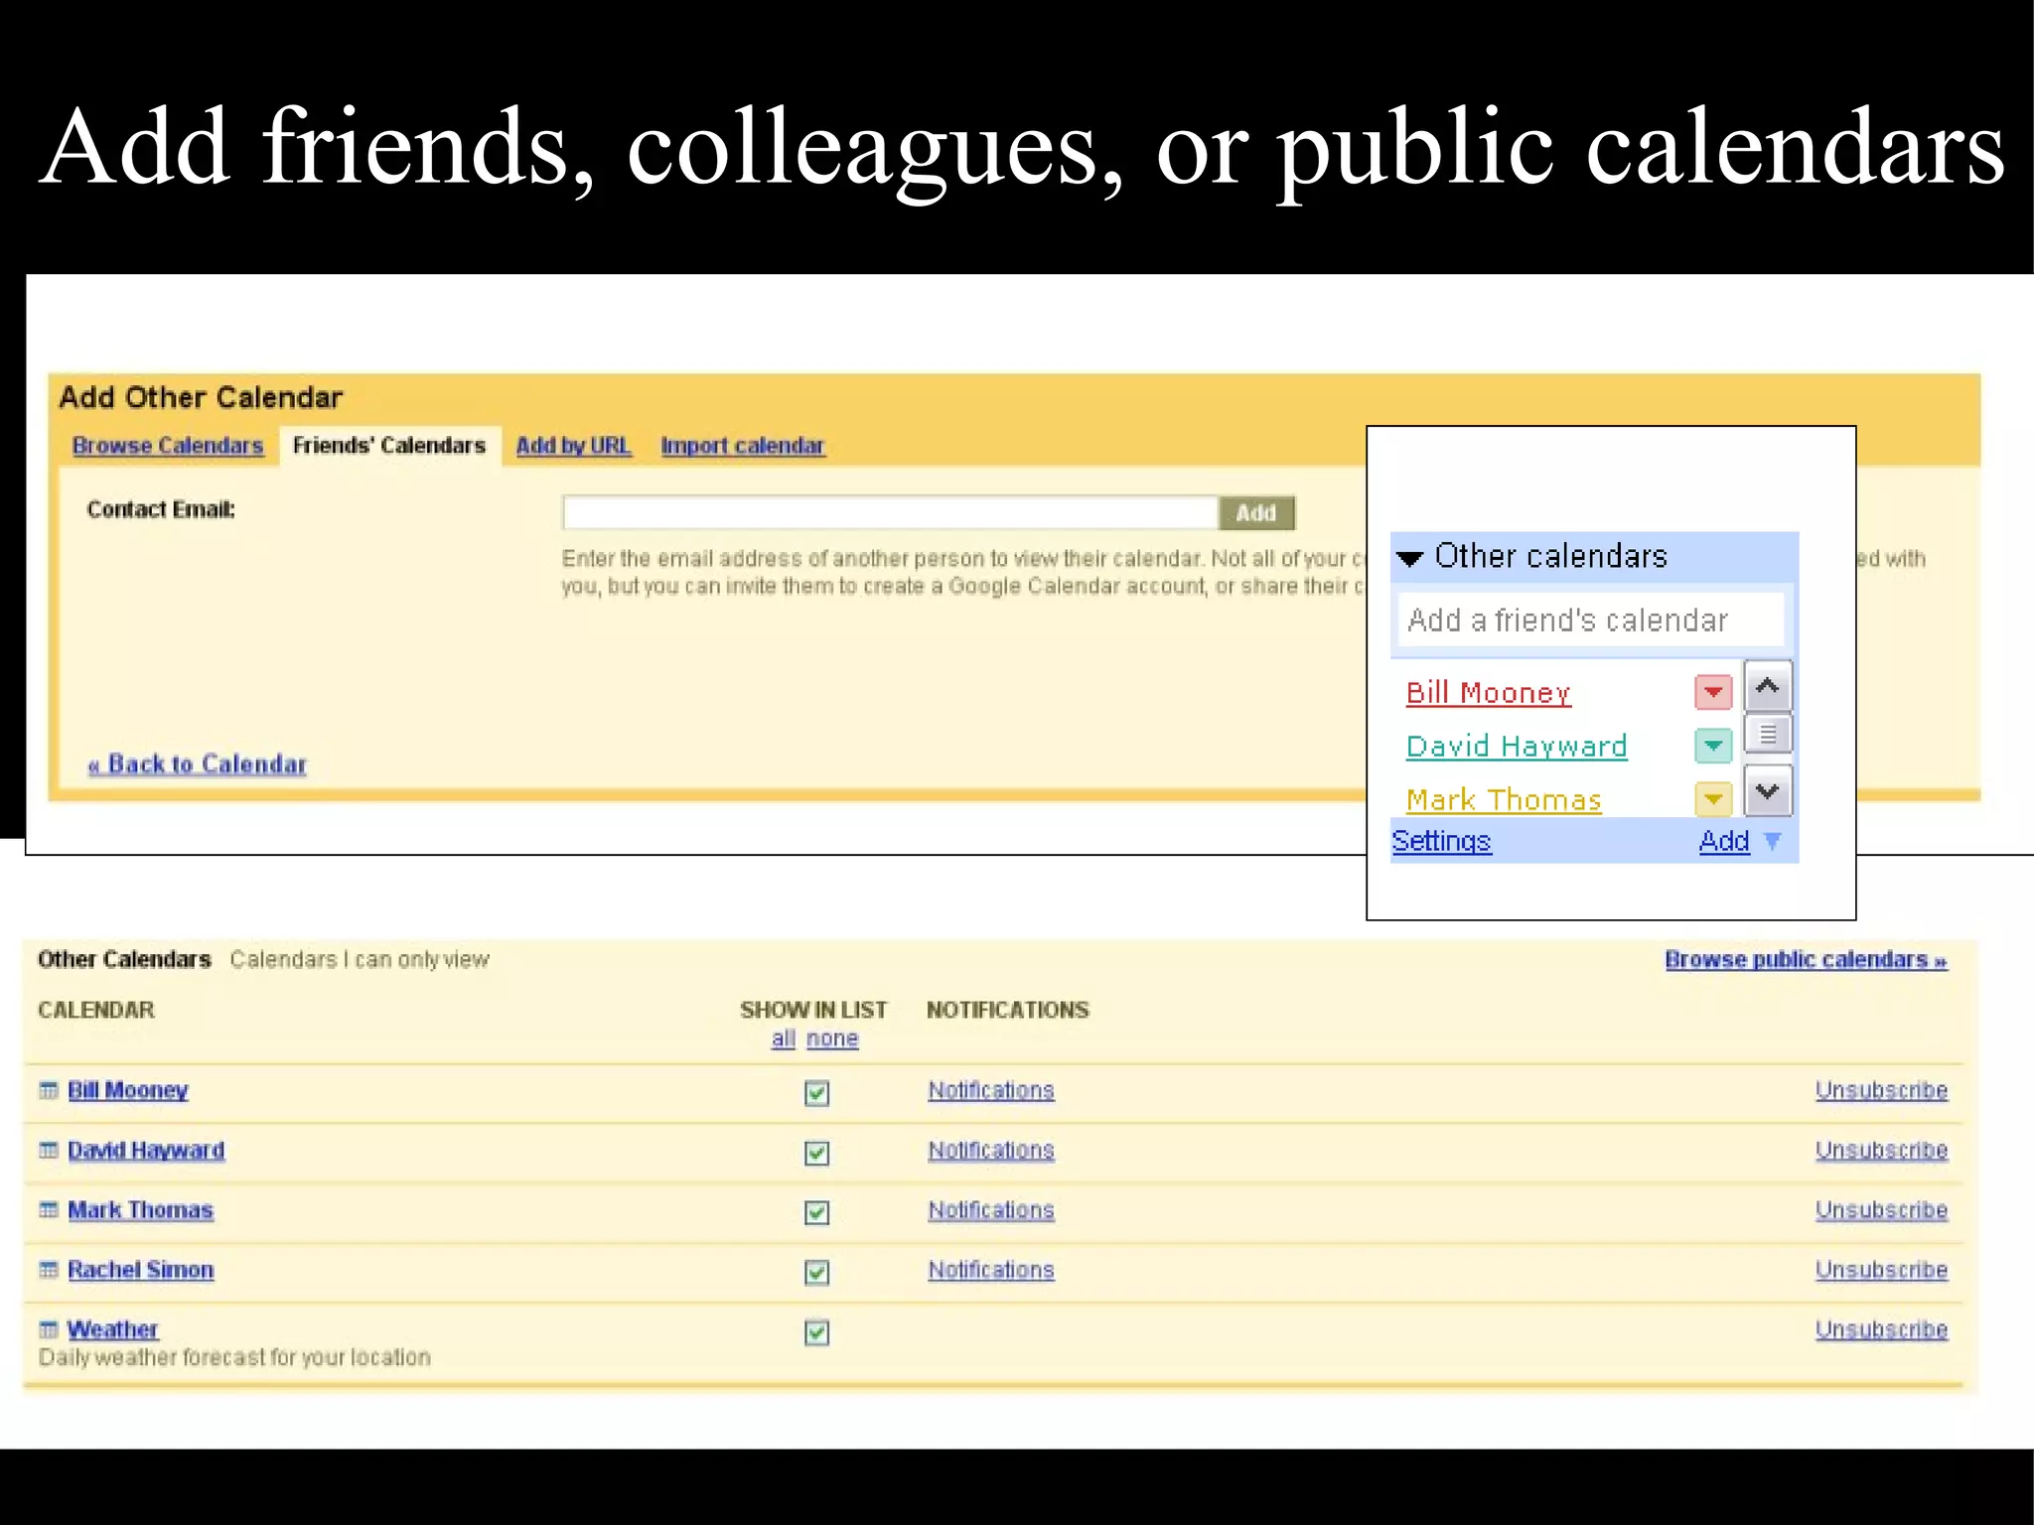Click the scrollbar thumb in sidebar list

pyautogui.click(x=1768, y=737)
